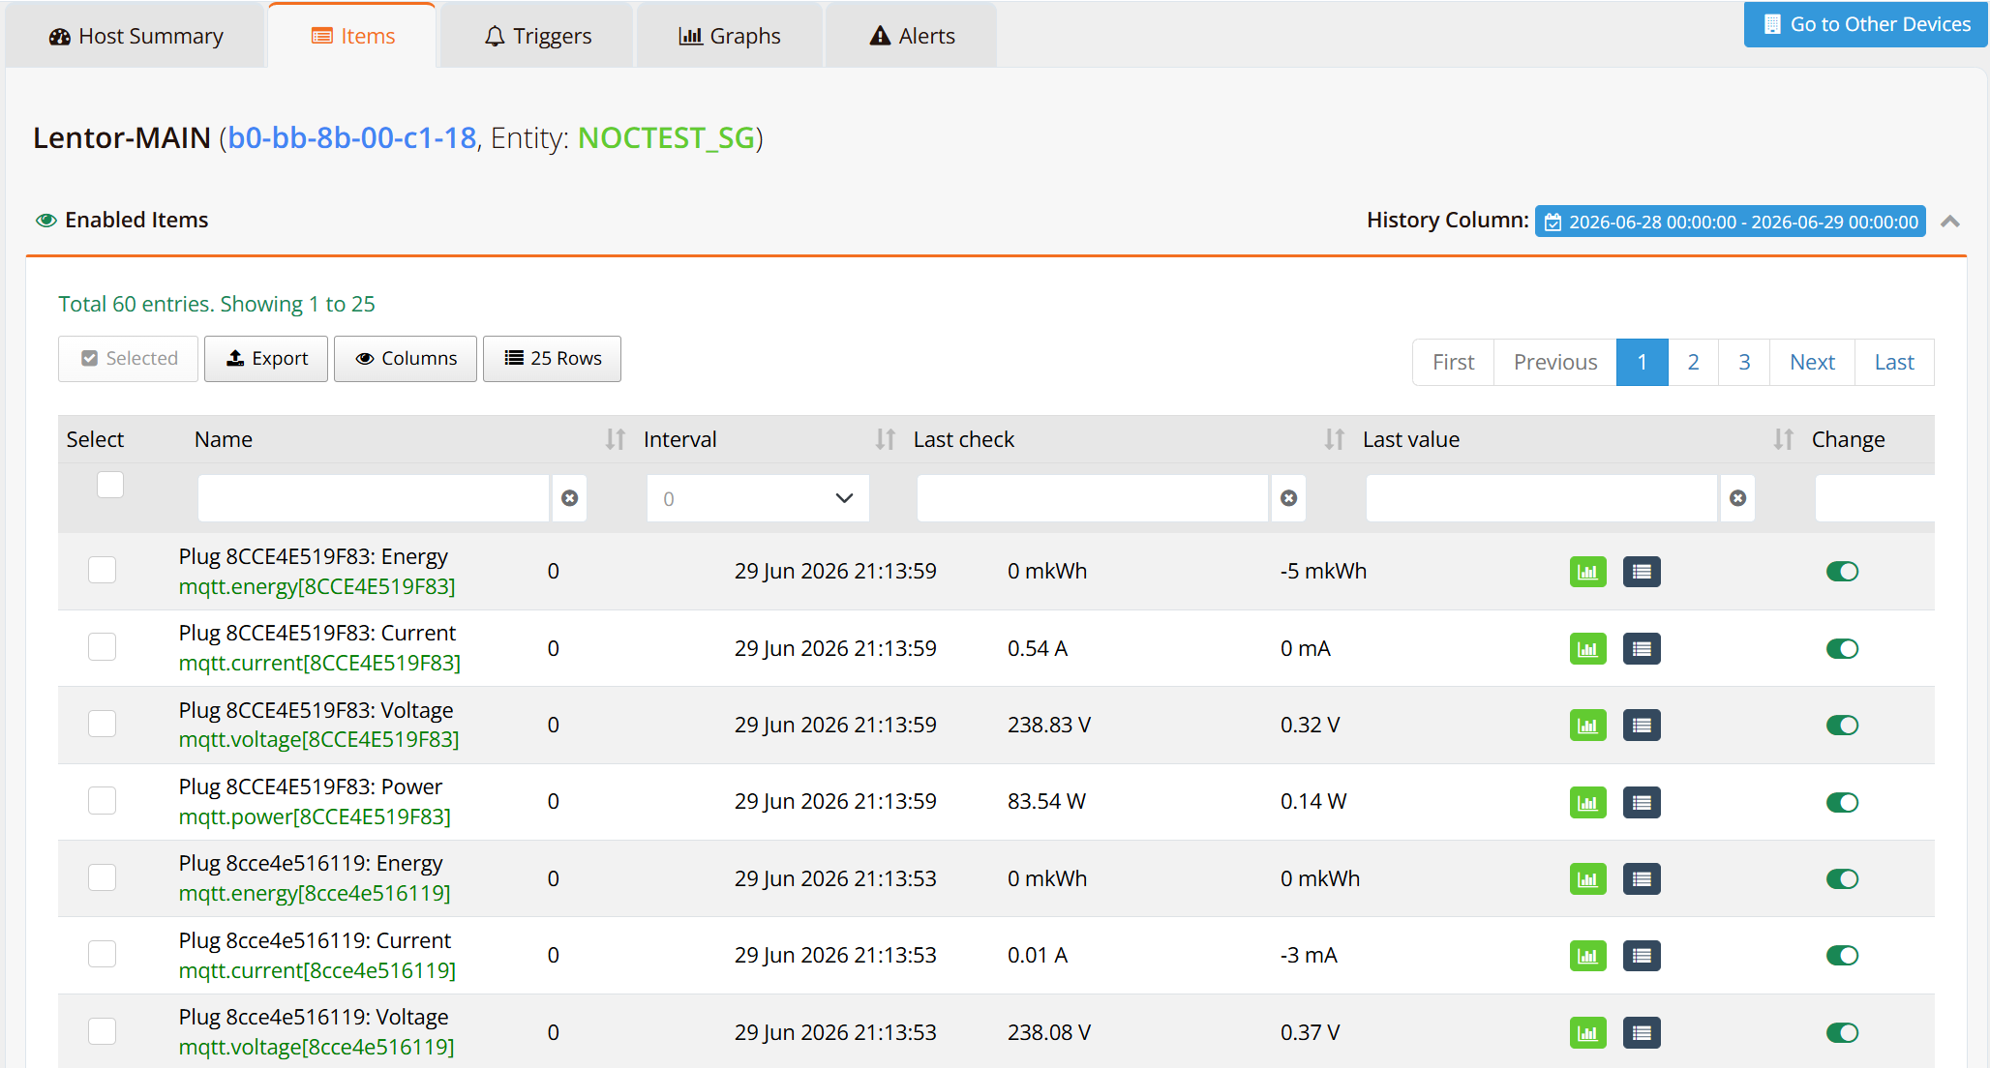Collapse the Enabled Items panel

1950,222
